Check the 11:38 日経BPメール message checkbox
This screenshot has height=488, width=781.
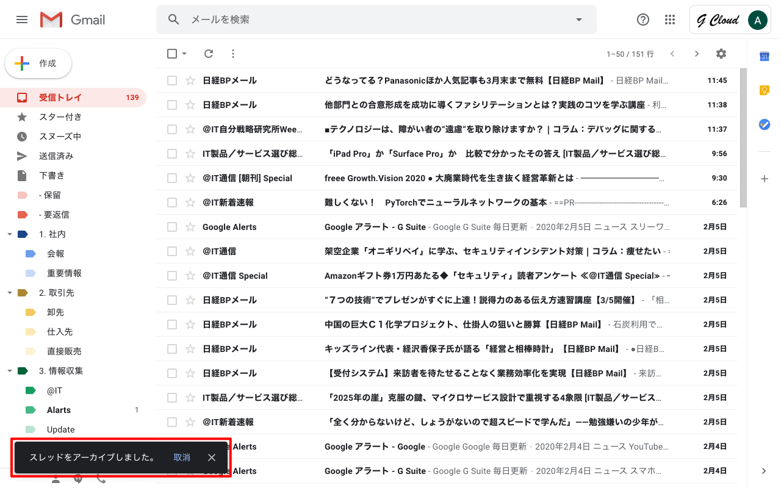(x=172, y=105)
